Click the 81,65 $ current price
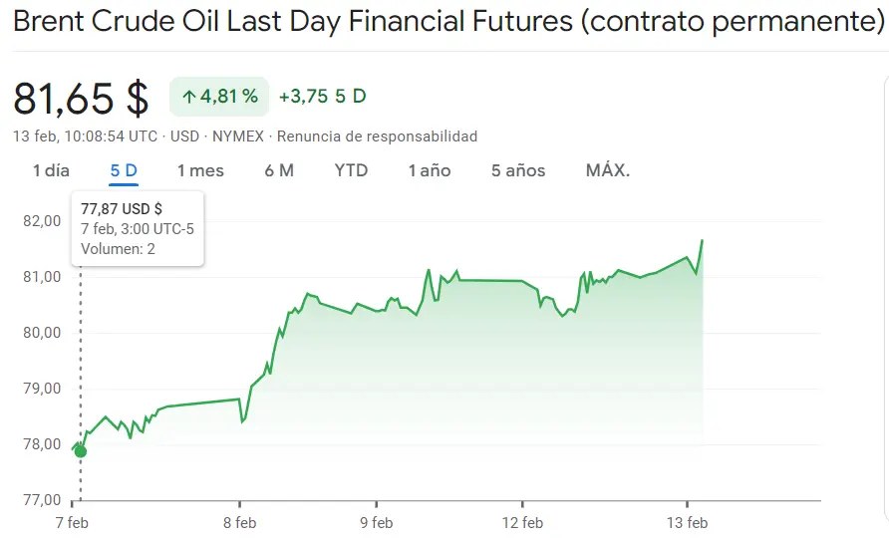889x538 pixels. pyautogui.click(x=81, y=98)
